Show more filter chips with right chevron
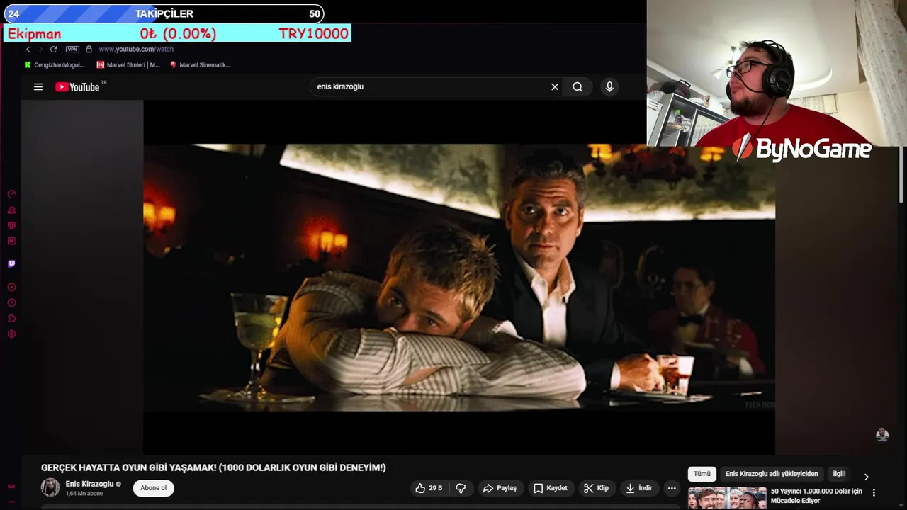The image size is (907, 510). tap(866, 477)
